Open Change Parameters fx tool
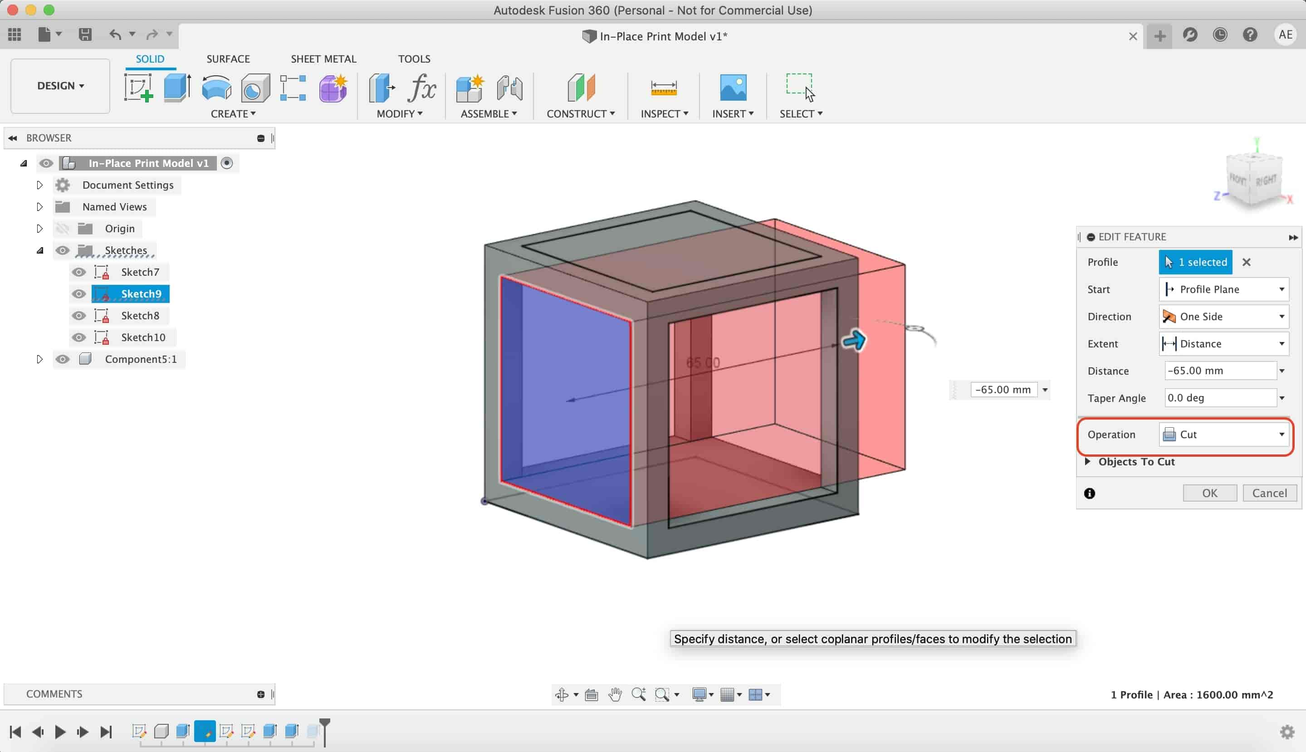The width and height of the screenshot is (1306, 752). [422, 88]
